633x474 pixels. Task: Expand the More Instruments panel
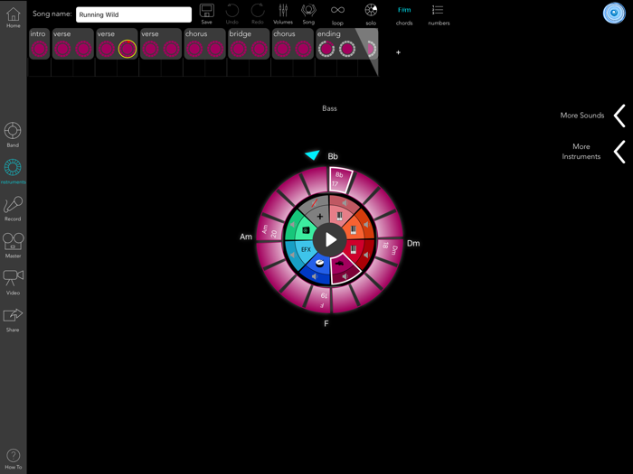tap(619, 152)
